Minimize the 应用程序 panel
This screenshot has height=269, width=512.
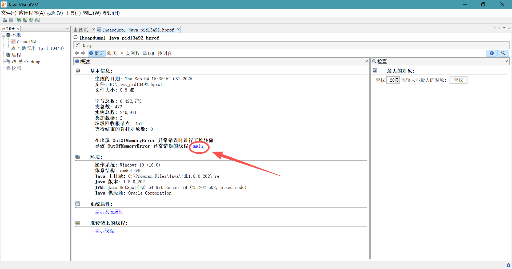coord(67,29)
